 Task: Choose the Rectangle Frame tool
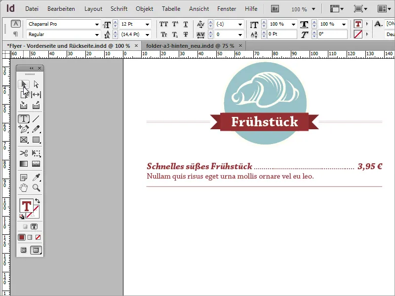[24, 140]
